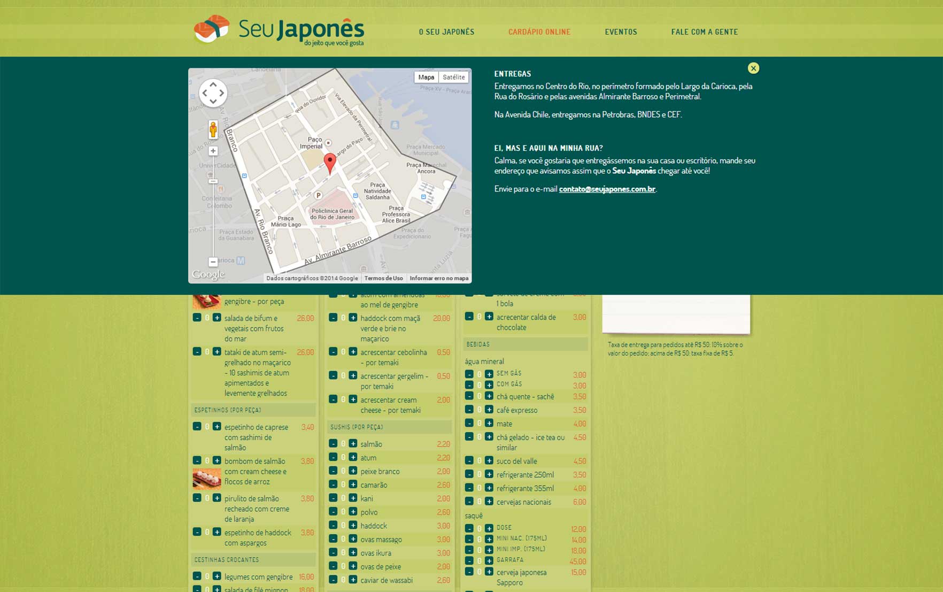
Task: Add acrescentar calda de chocolate
Action: [x=489, y=317]
